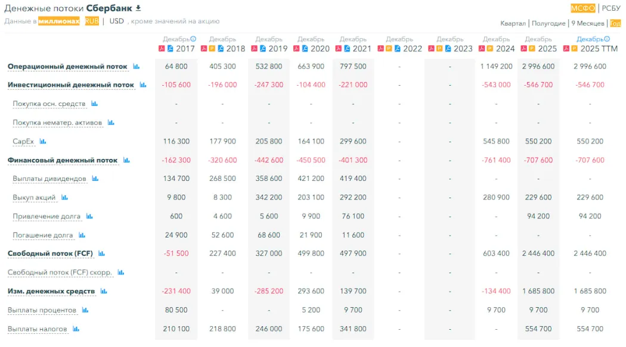Click the Инвестиционный денежный поток row label

point(71,85)
